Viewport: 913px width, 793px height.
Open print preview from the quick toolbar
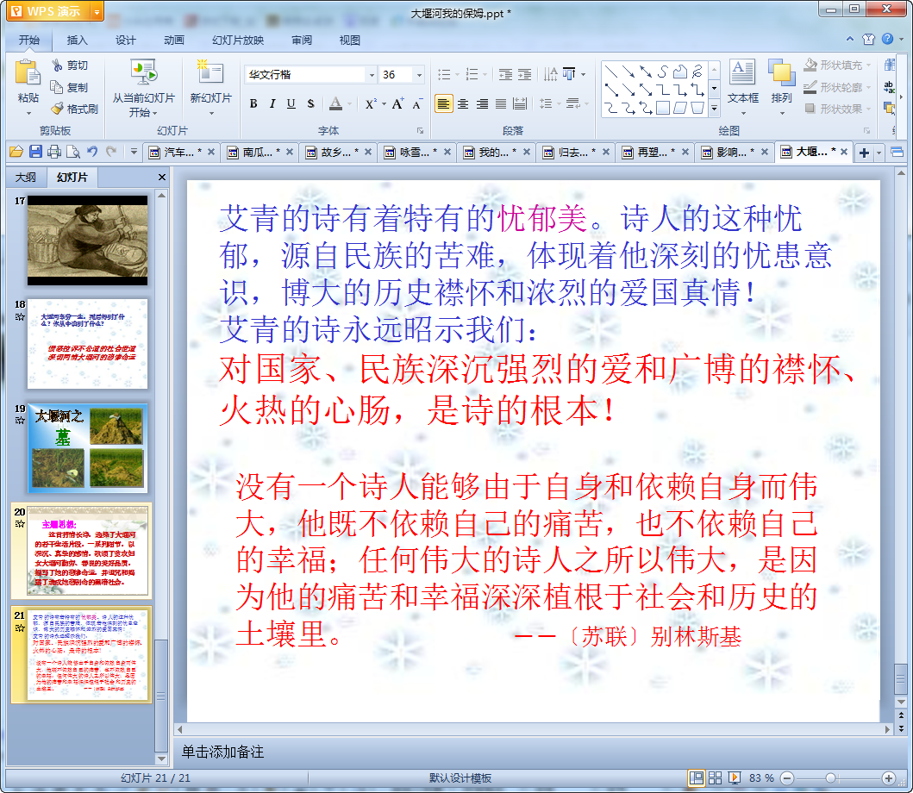click(73, 152)
